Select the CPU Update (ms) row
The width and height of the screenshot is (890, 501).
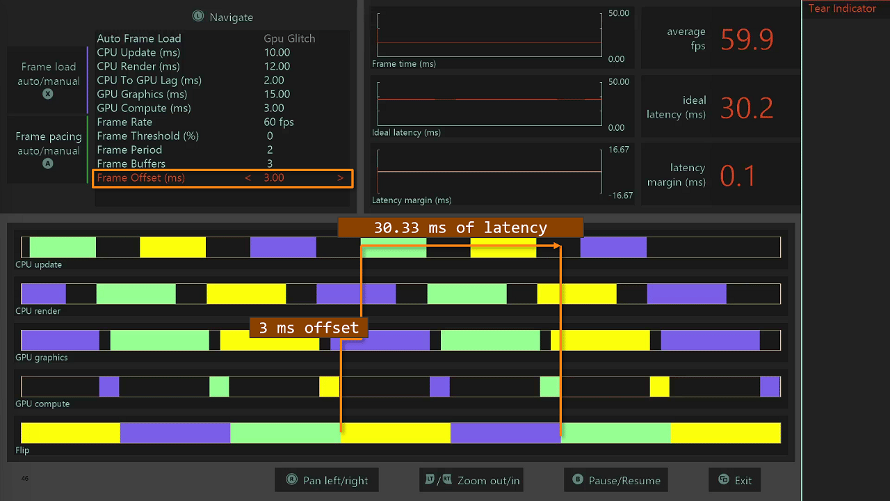(x=222, y=52)
